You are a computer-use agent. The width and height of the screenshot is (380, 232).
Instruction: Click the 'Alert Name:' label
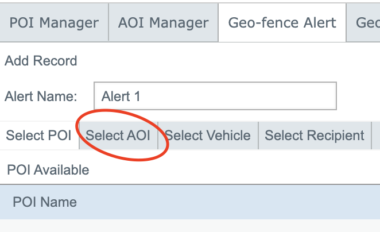click(x=41, y=96)
